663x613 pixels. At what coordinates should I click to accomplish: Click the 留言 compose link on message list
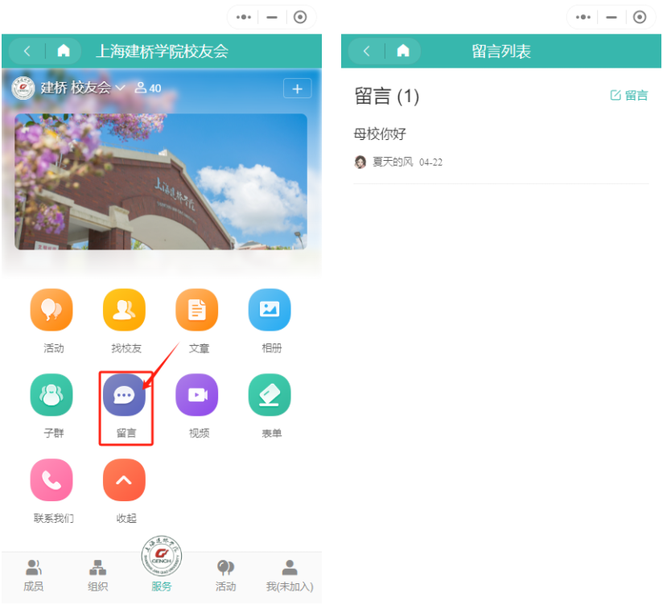tap(633, 95)
